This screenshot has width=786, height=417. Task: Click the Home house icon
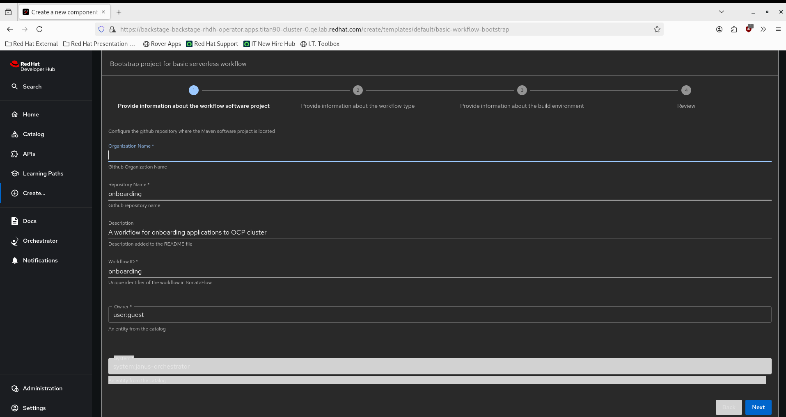coord(15,114)
